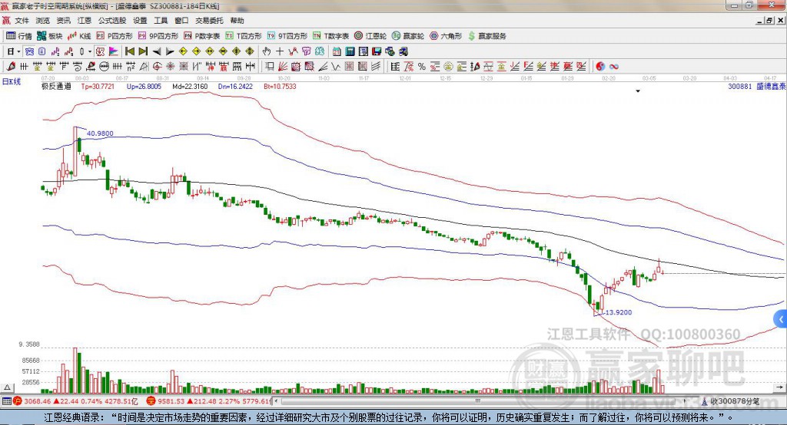Click the 300881 stock code text
Viewport: 787px width, 425px height.
740,86
